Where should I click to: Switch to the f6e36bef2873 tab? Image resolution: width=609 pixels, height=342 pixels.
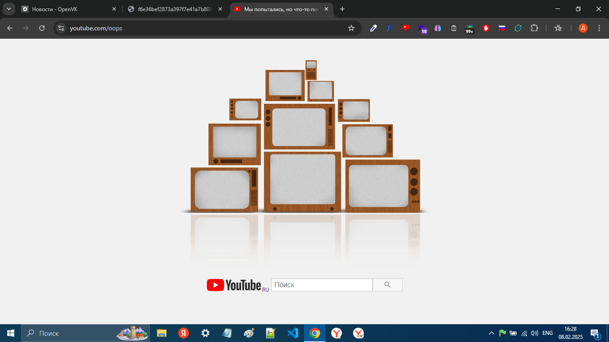click(x=175, y=9)
